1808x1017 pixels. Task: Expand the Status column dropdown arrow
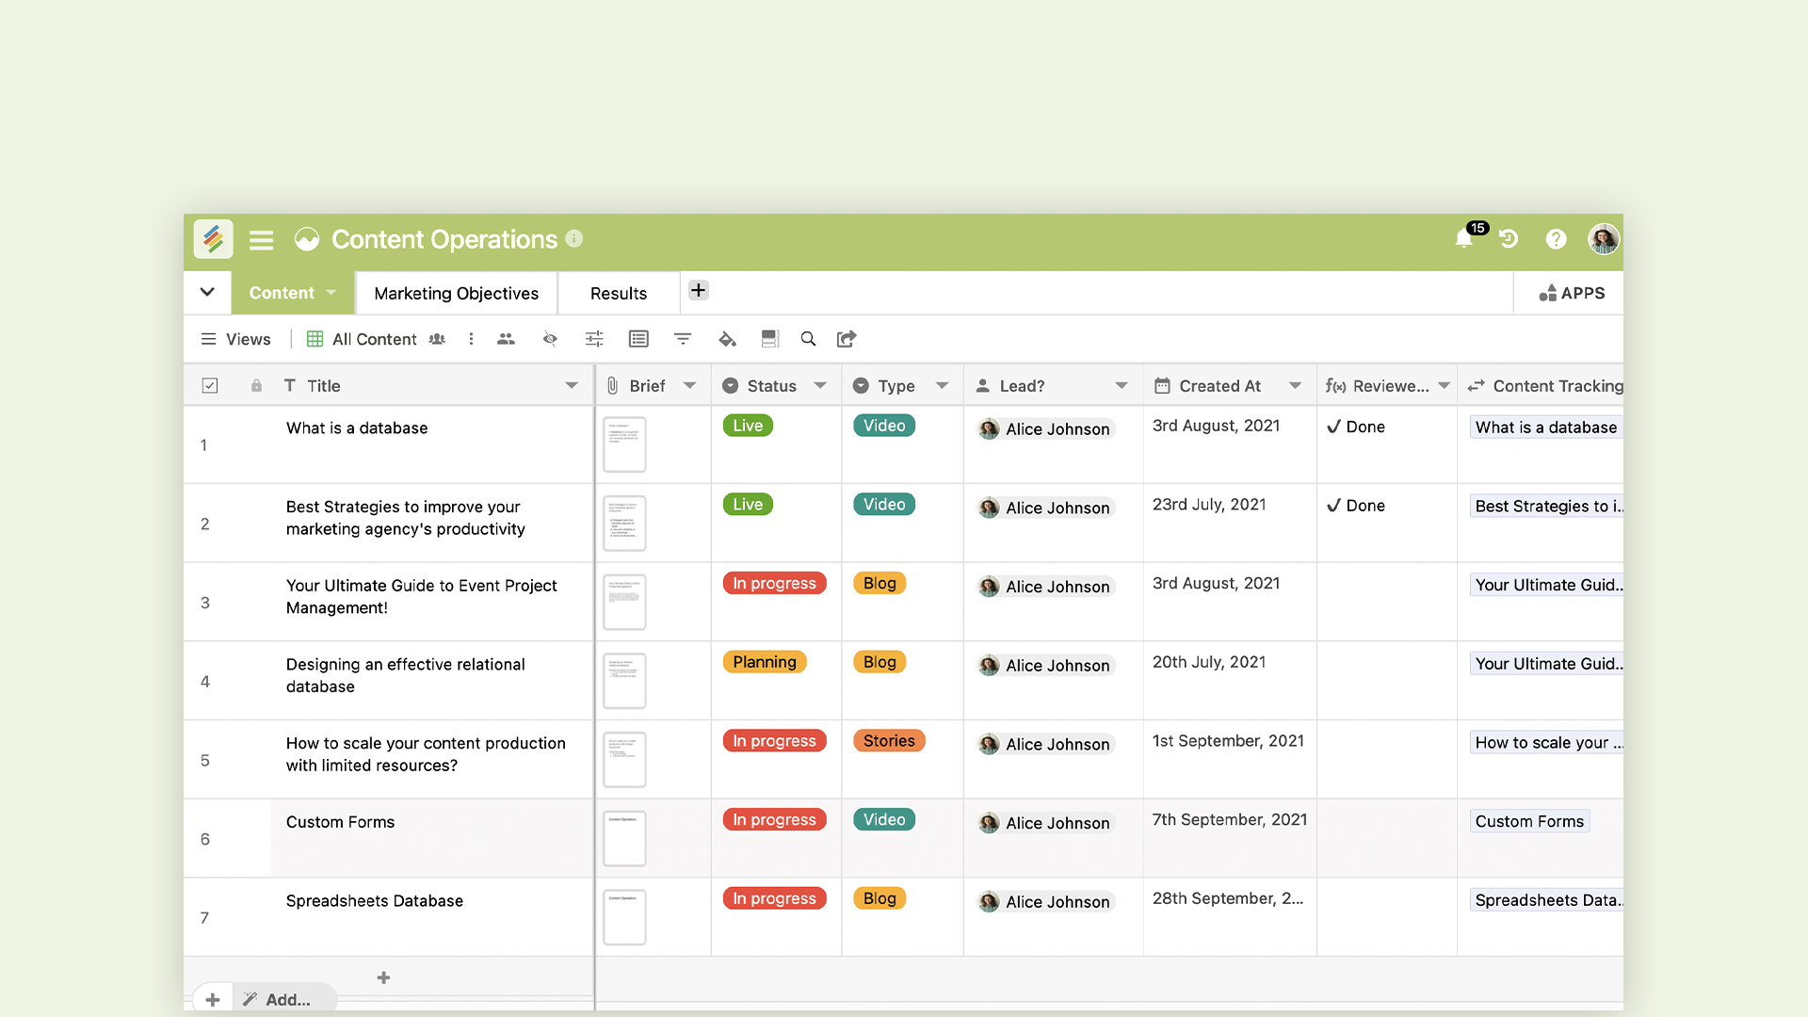click(820, 386)
